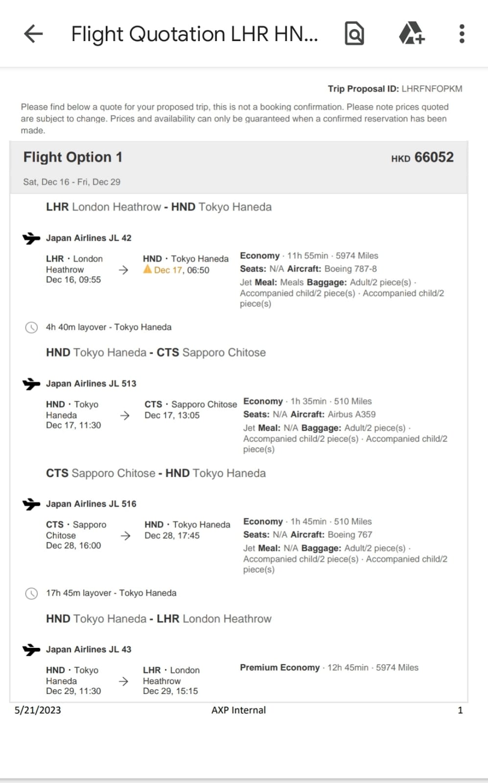Click the 17h 45m layover clock icon
The height and width of the screenshot is (783, 488).
[x=31, y=594]
